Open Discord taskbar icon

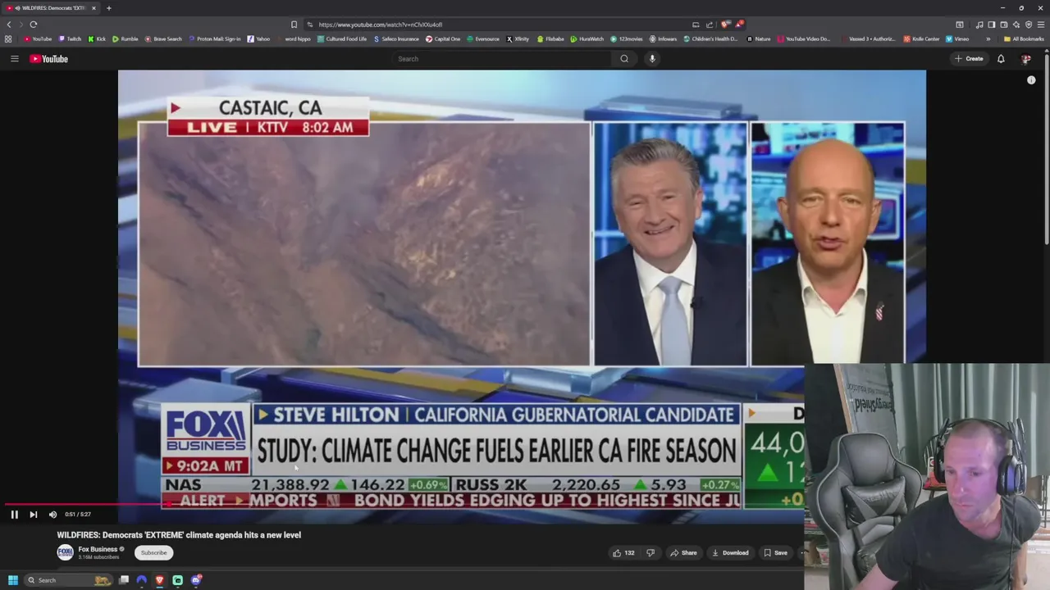pyautogui.click(x=196, y=580)
